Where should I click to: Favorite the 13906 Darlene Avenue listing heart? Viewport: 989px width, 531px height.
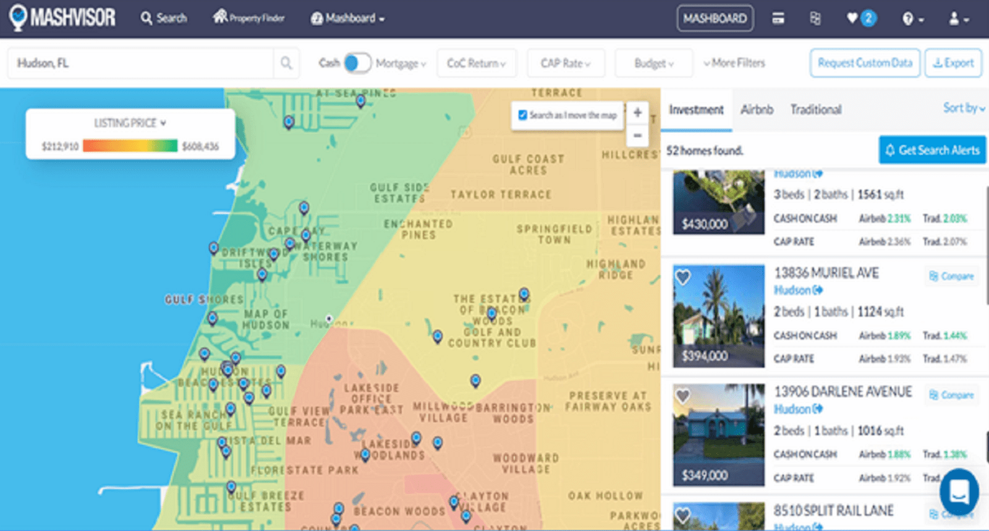tap(682, 396)
